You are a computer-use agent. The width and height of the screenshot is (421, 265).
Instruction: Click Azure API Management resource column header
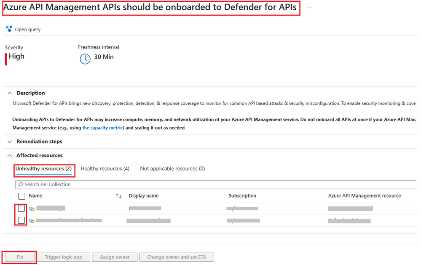tap(365, 196)
